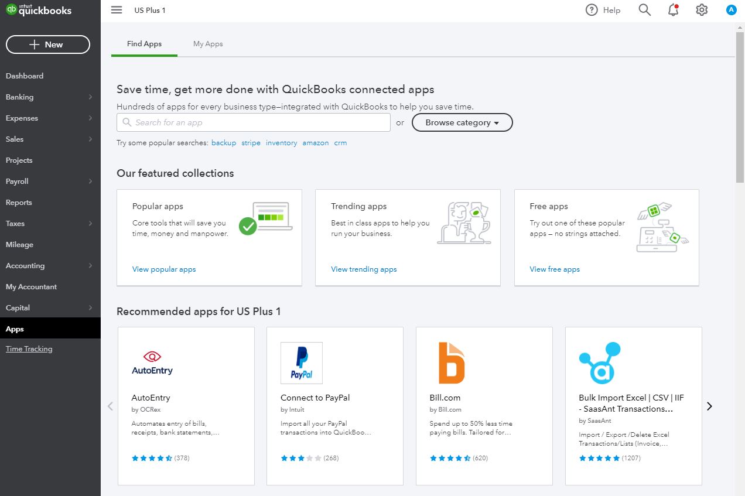The height and width of the screenshot is (496, 745).
Task: Click the SaasAnt app logo
Action: click(x=599, y=363)
